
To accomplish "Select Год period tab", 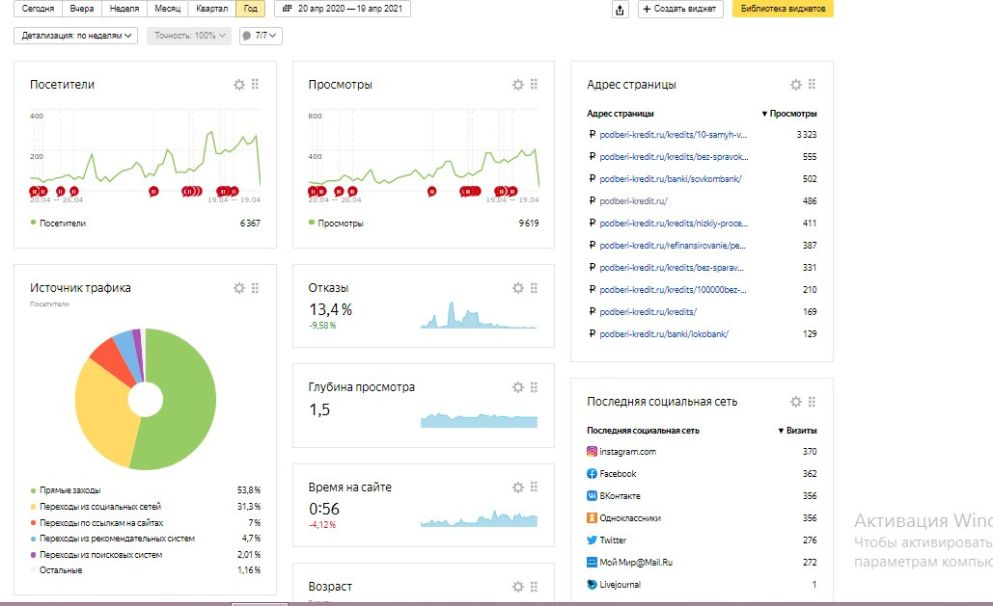I will [251, 9].
